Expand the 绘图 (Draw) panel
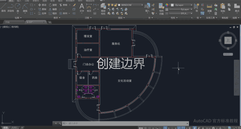The image size is (241, 129). click(x=18, y=18)
